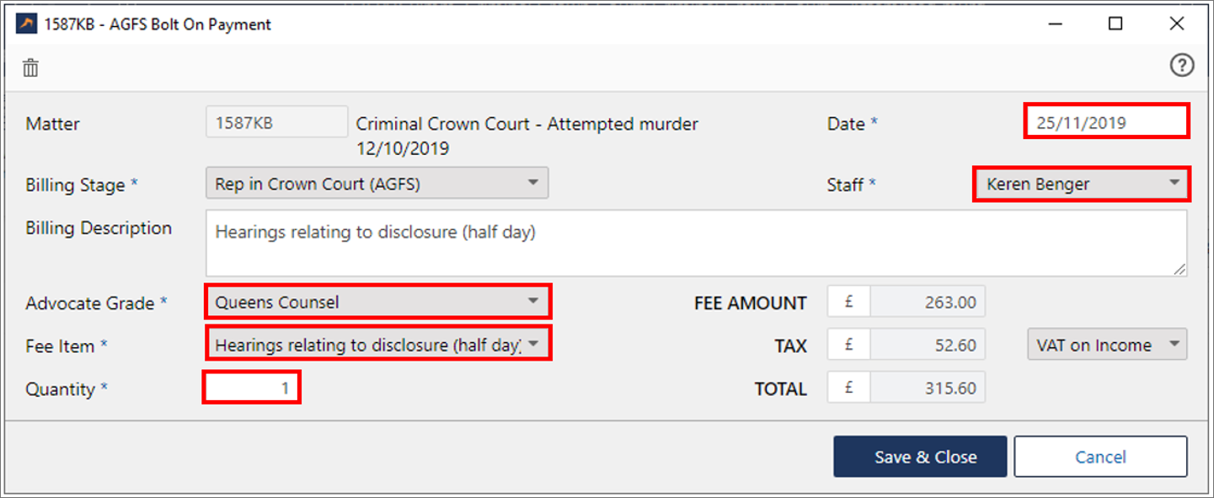
Task: Click the app logo in title bar
Action: pos(27,24)
